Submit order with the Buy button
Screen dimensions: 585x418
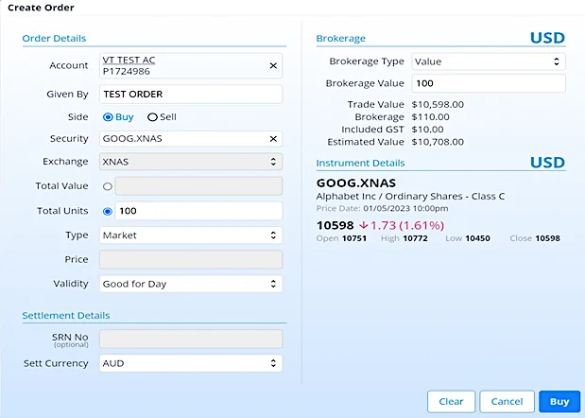559,401
